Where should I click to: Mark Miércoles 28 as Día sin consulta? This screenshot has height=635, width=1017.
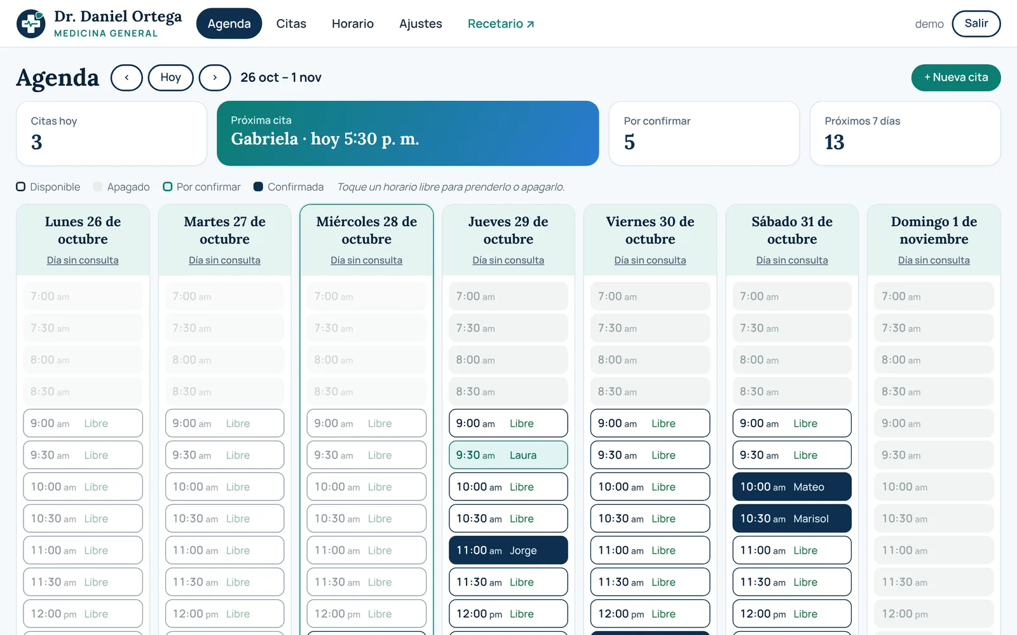pyautogui.click(x=366, y=260)
